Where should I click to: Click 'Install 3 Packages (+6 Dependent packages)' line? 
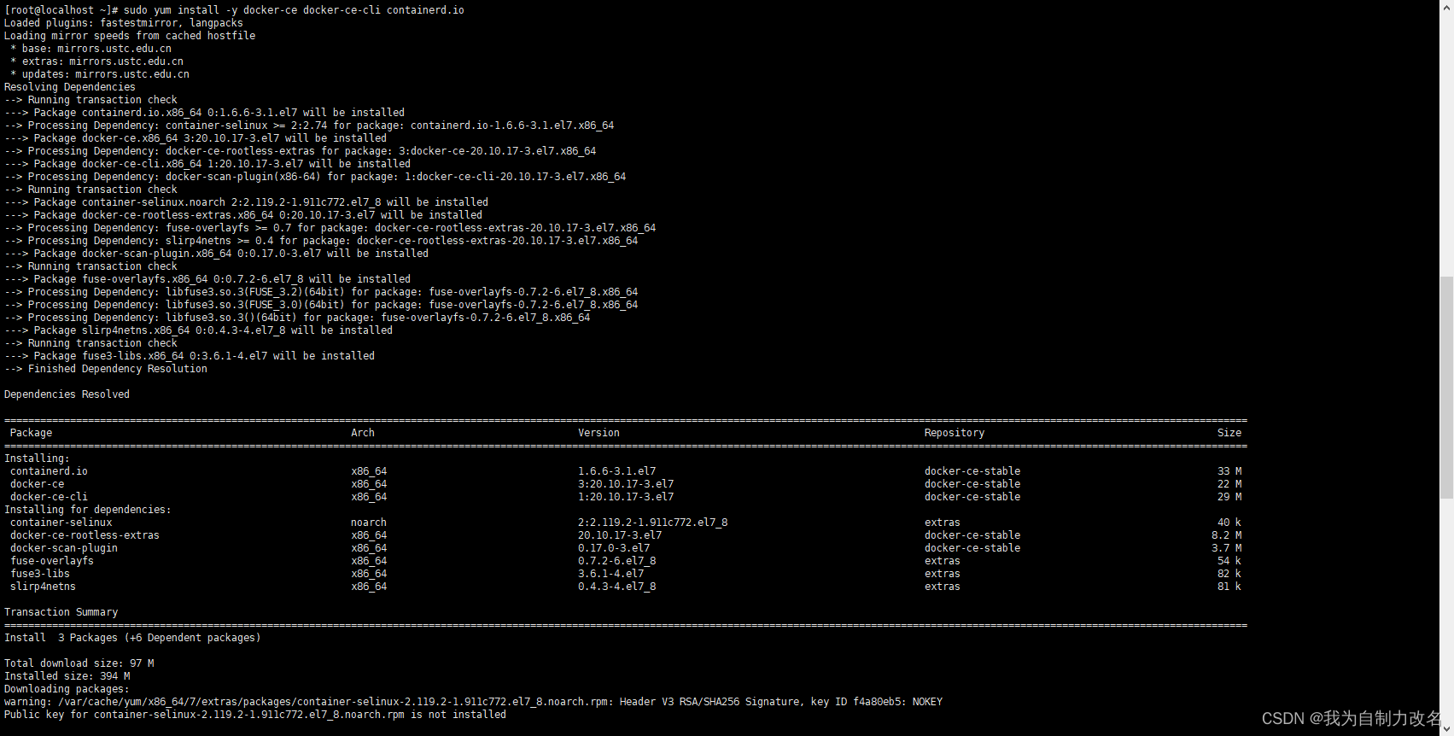tap(132, 638)
